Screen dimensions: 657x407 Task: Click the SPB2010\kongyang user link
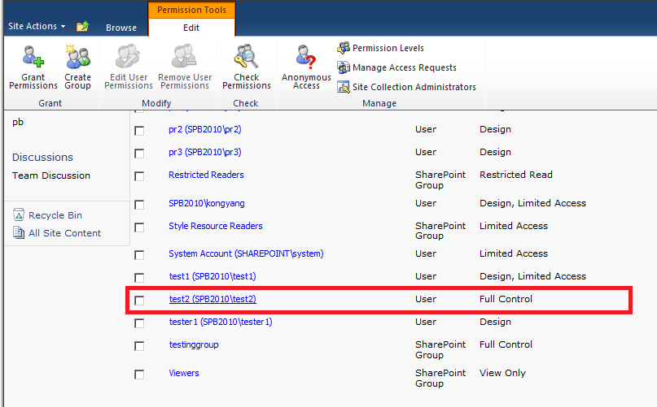point(207,203)
